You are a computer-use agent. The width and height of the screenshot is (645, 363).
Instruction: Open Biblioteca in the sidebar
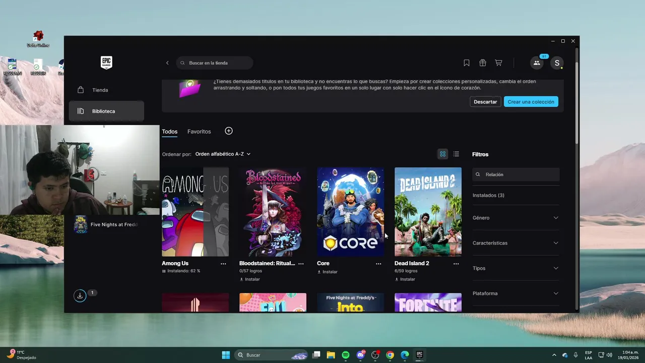(106, 111)
